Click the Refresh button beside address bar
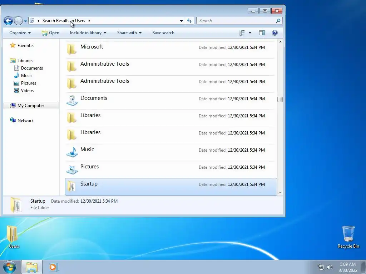Screen dimensions: 366x274 coord(189,21)
